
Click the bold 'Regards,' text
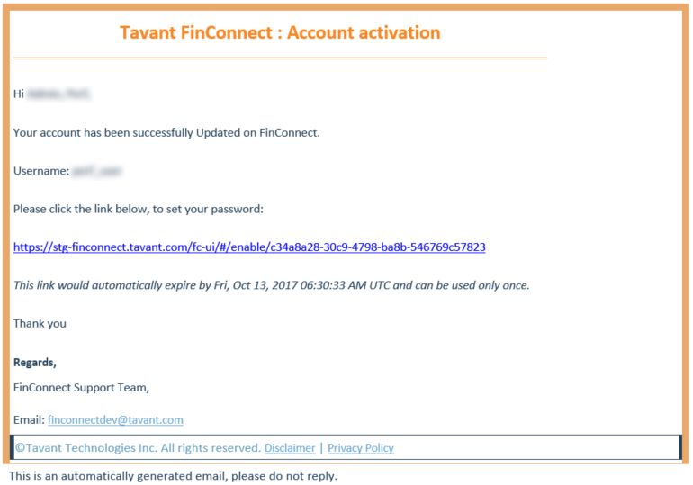pos(35,363)
